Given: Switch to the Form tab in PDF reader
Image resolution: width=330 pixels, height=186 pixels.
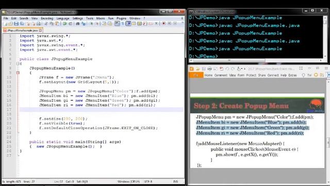Looking at the screenshot, I should (x=241, y=75).
